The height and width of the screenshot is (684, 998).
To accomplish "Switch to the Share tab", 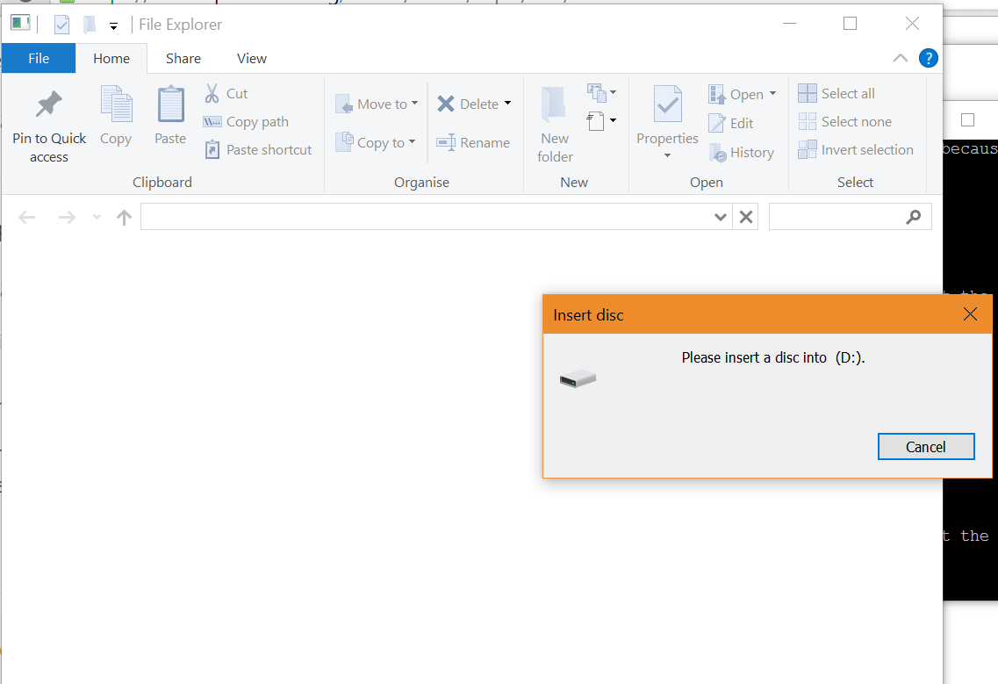I will (x=183, y=58).
